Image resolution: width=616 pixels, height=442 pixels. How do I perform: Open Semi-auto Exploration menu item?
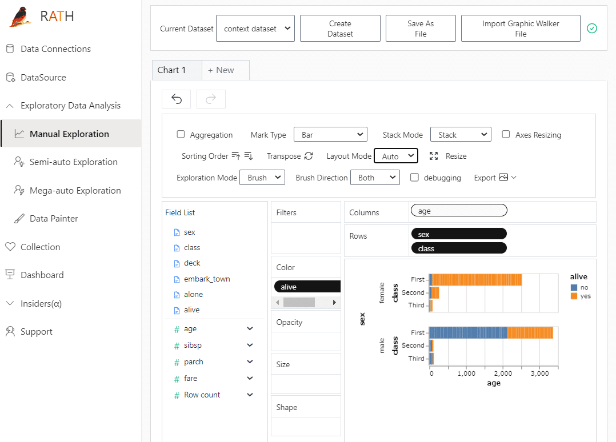[71, 162]
